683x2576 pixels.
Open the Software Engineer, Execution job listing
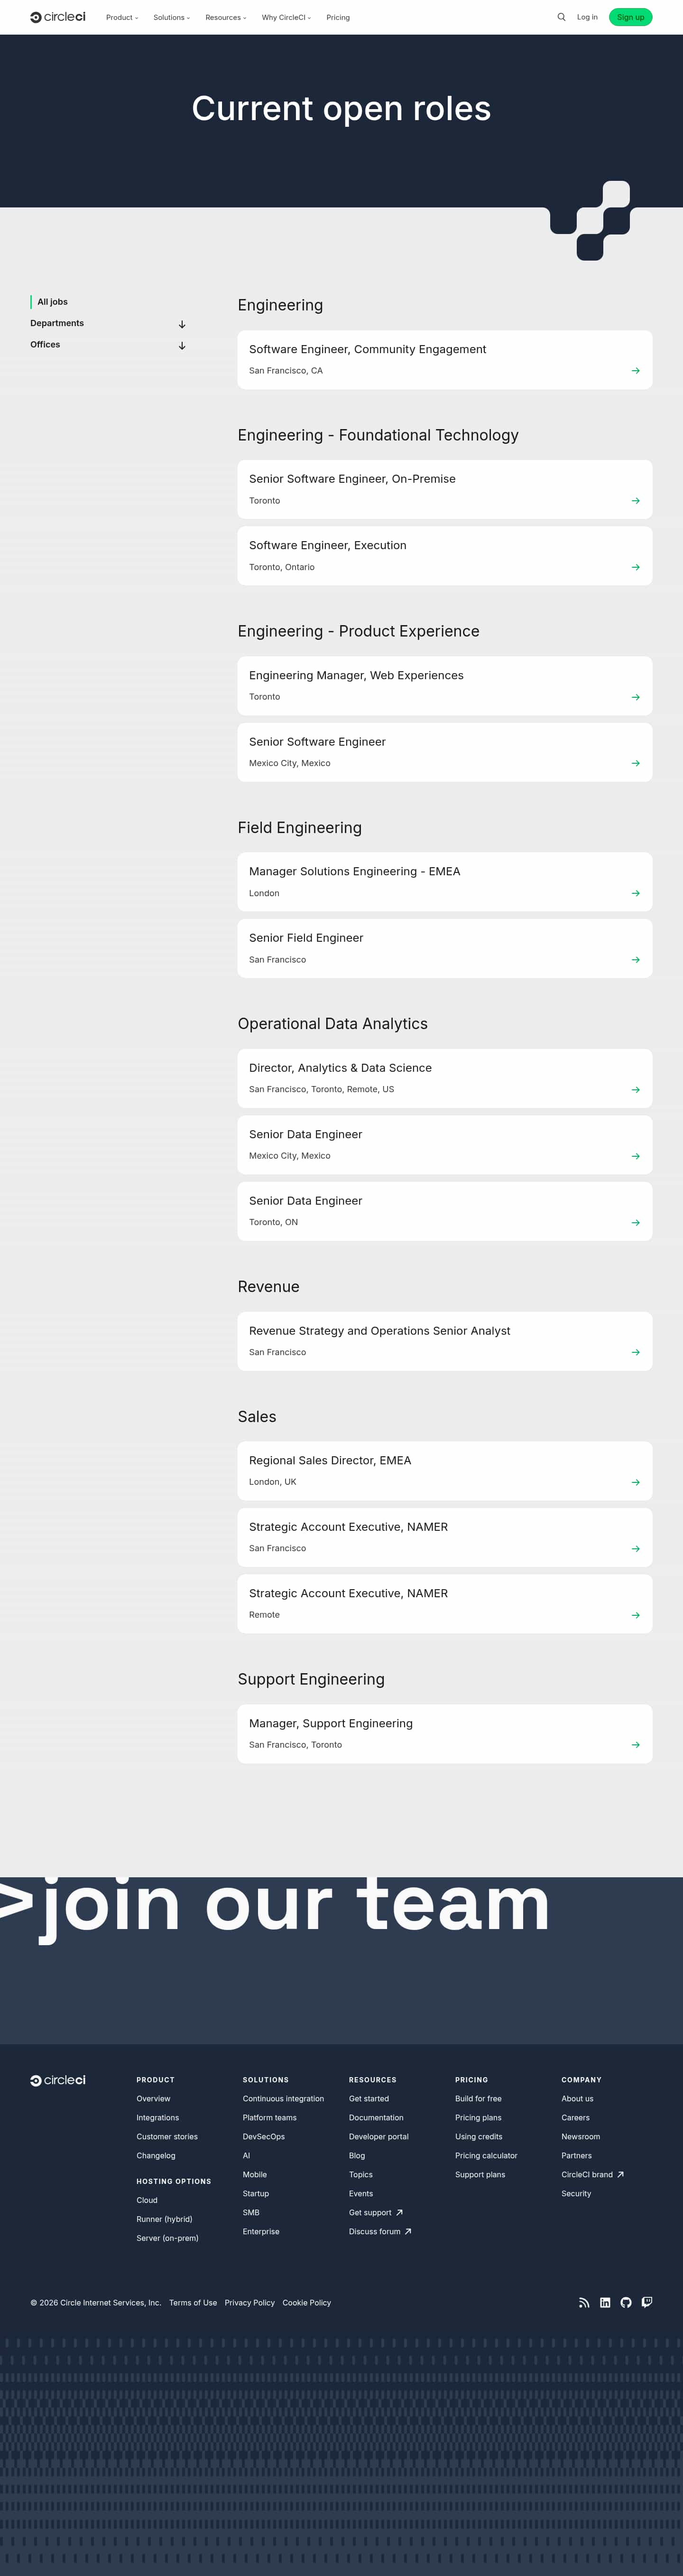click(x=444, y=555)
